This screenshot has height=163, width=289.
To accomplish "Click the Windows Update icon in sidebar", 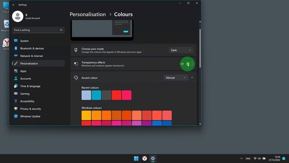I will click(x=16, y=116).
